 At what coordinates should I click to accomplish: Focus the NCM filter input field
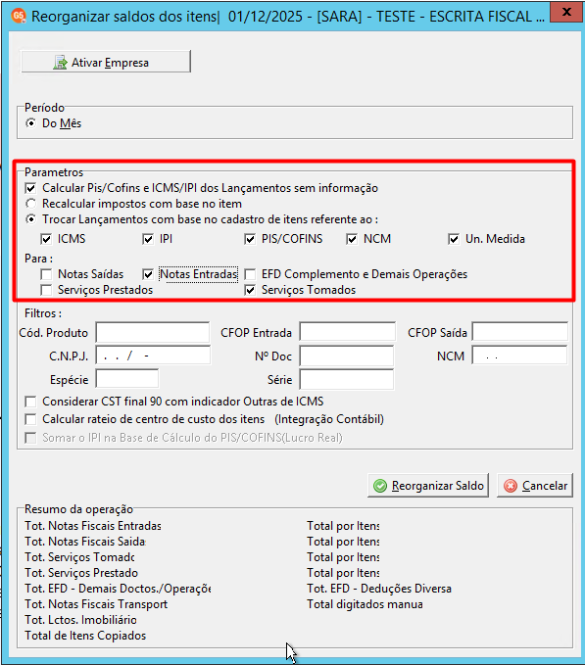pos(519,355)
